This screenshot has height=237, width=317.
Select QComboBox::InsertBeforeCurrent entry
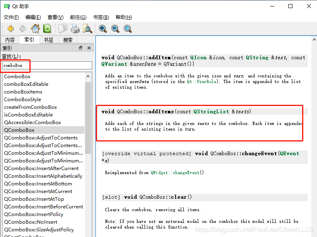click(x=44, y=207)
